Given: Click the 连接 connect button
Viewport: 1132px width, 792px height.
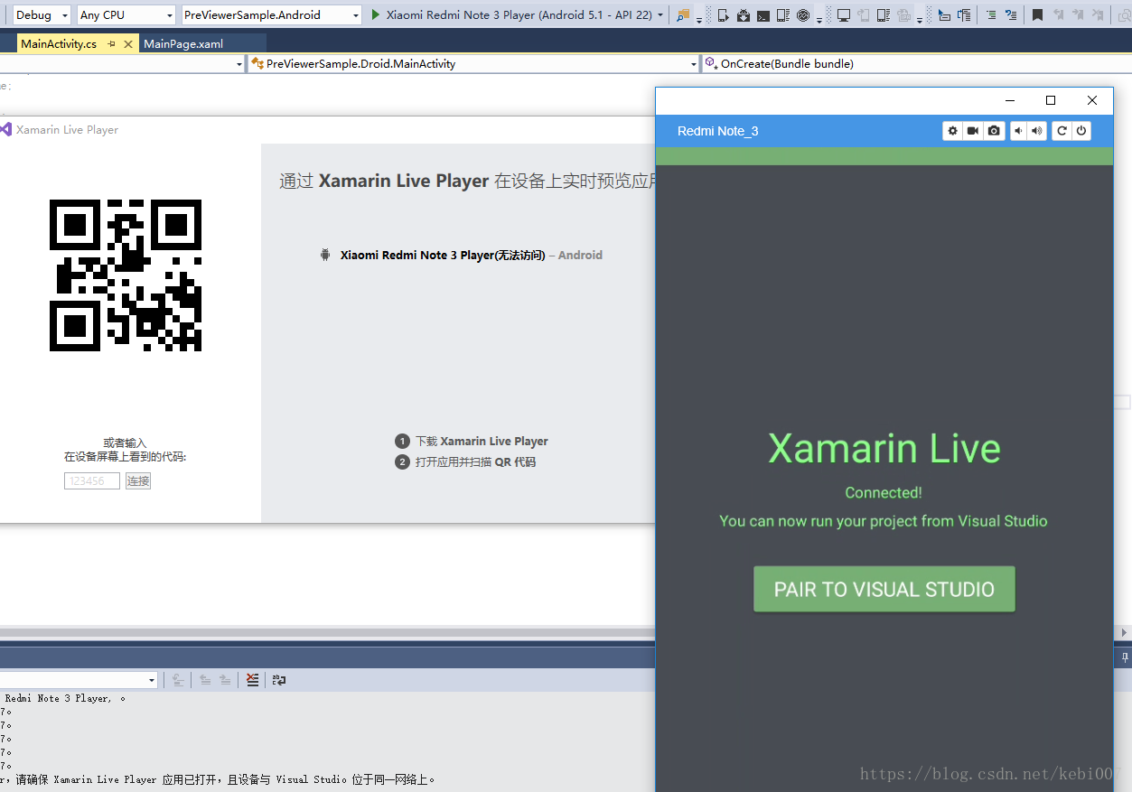Looking at the screenshot, I should point(138,481).
